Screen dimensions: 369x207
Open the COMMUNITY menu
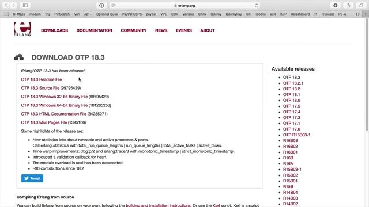pos(134,30)
